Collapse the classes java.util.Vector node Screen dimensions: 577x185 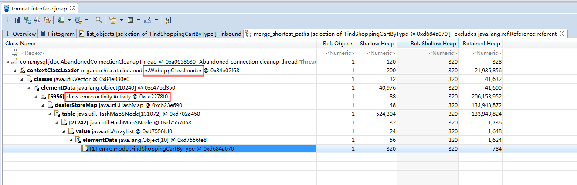(x=23, y=79)
